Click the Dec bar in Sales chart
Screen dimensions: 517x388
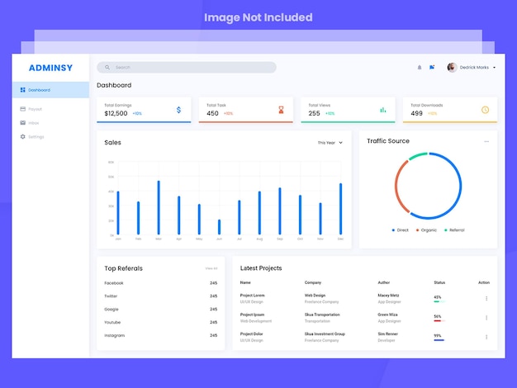(340, 209)
